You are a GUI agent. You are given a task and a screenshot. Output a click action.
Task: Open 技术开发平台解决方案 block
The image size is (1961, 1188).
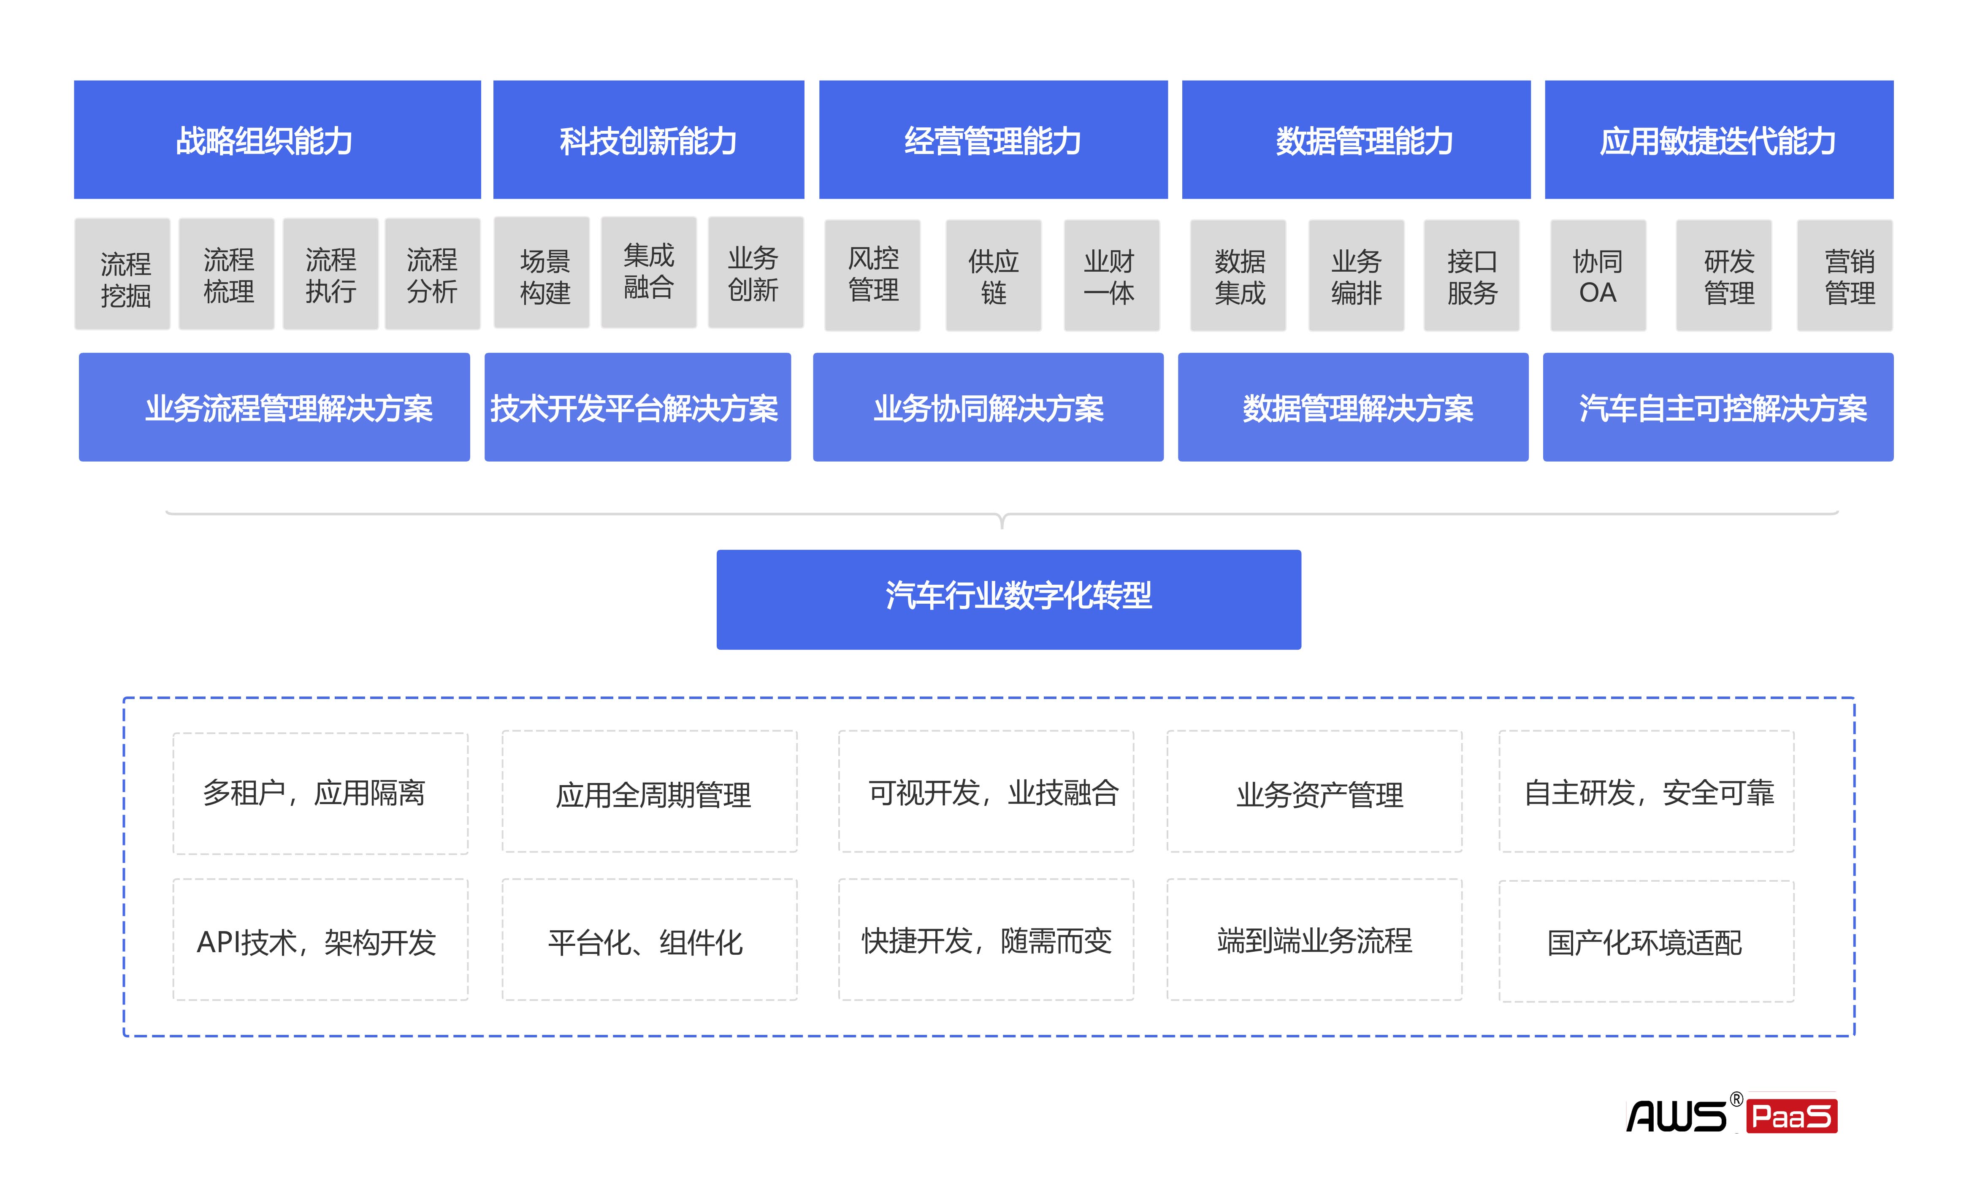[x=637, y=408]
